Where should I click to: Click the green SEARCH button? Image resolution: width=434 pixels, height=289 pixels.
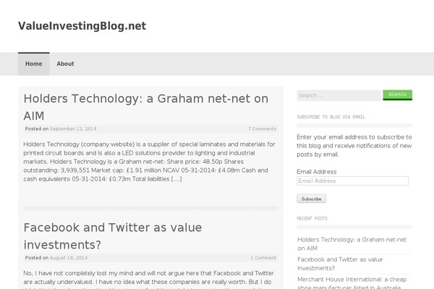pyautogui.click(x=397, y=95)
